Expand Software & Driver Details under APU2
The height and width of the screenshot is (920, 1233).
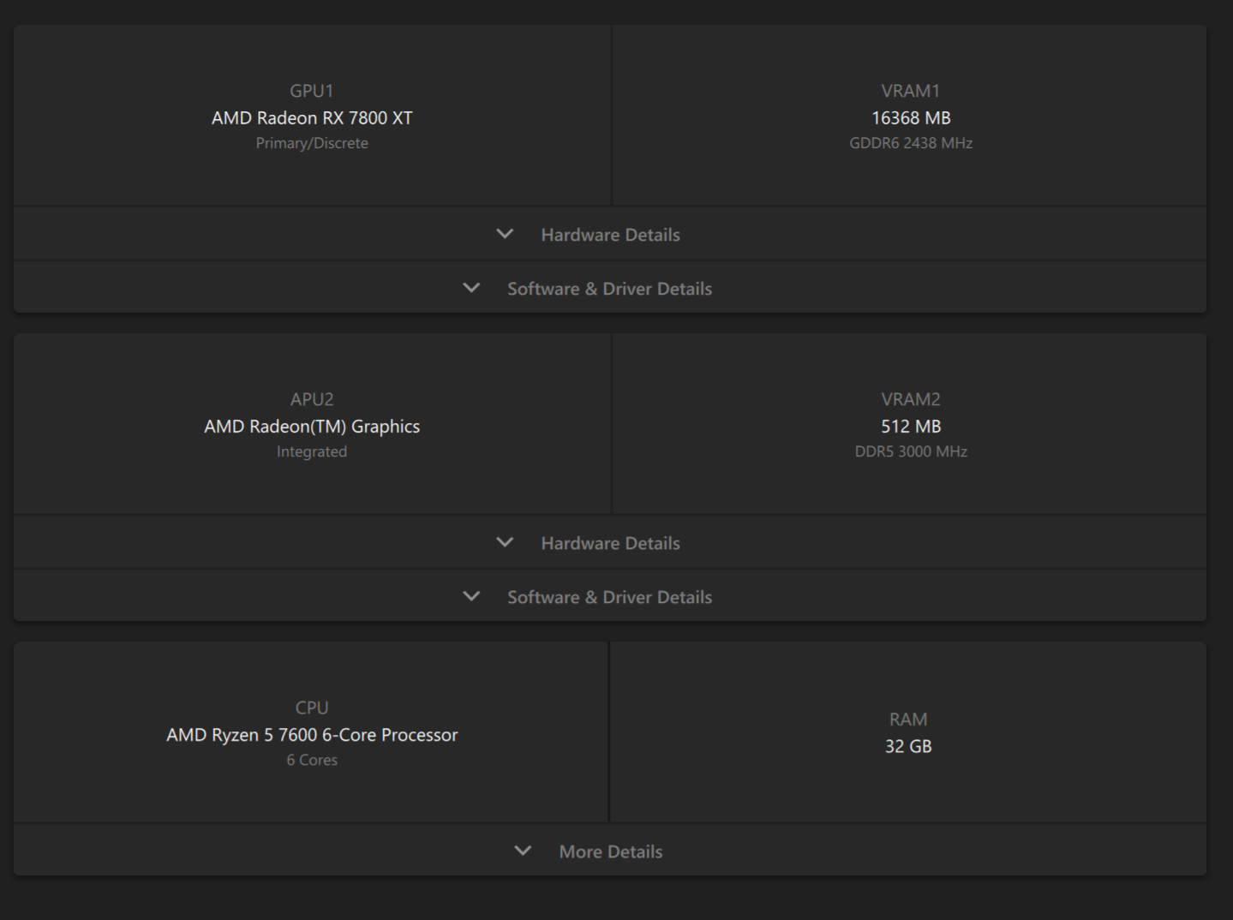[610, 596]
